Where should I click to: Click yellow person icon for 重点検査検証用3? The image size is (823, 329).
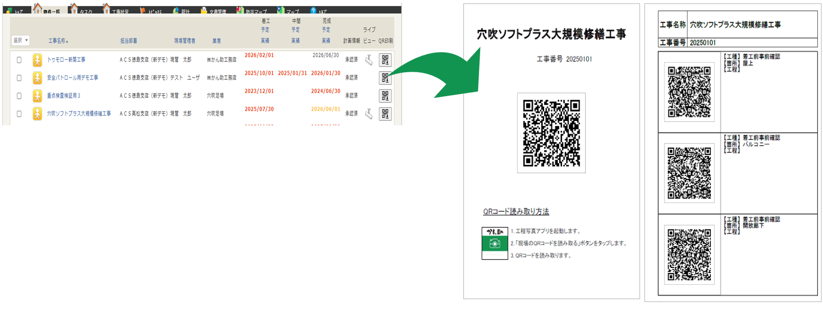click(x=37, y=96)
